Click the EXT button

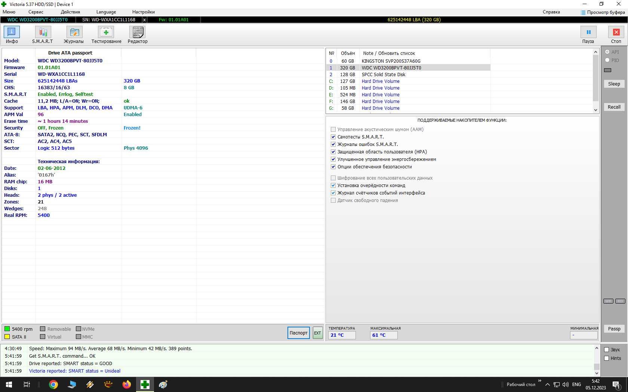(x=317, y=333)
